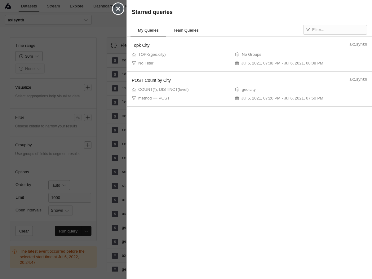Add a visualization with plus icon
The image size is (372, 279).
tap(88, 87)
